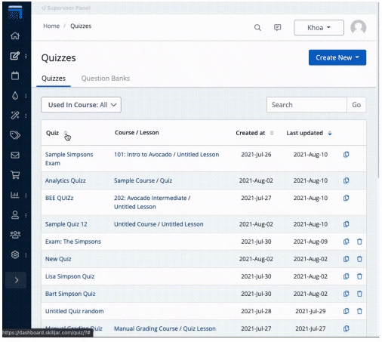Viewport: 382px width, 342px height.
Task: Open the envelope mail icon in sidebar
Action: pyautogui.click(x=15, y=155)
